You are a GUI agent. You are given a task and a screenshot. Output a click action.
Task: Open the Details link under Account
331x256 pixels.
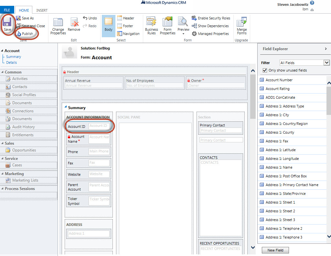click(11, 62)
